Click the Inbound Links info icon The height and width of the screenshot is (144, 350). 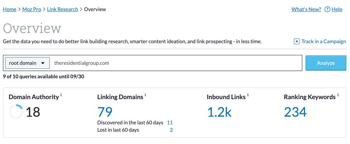(248, 95)
